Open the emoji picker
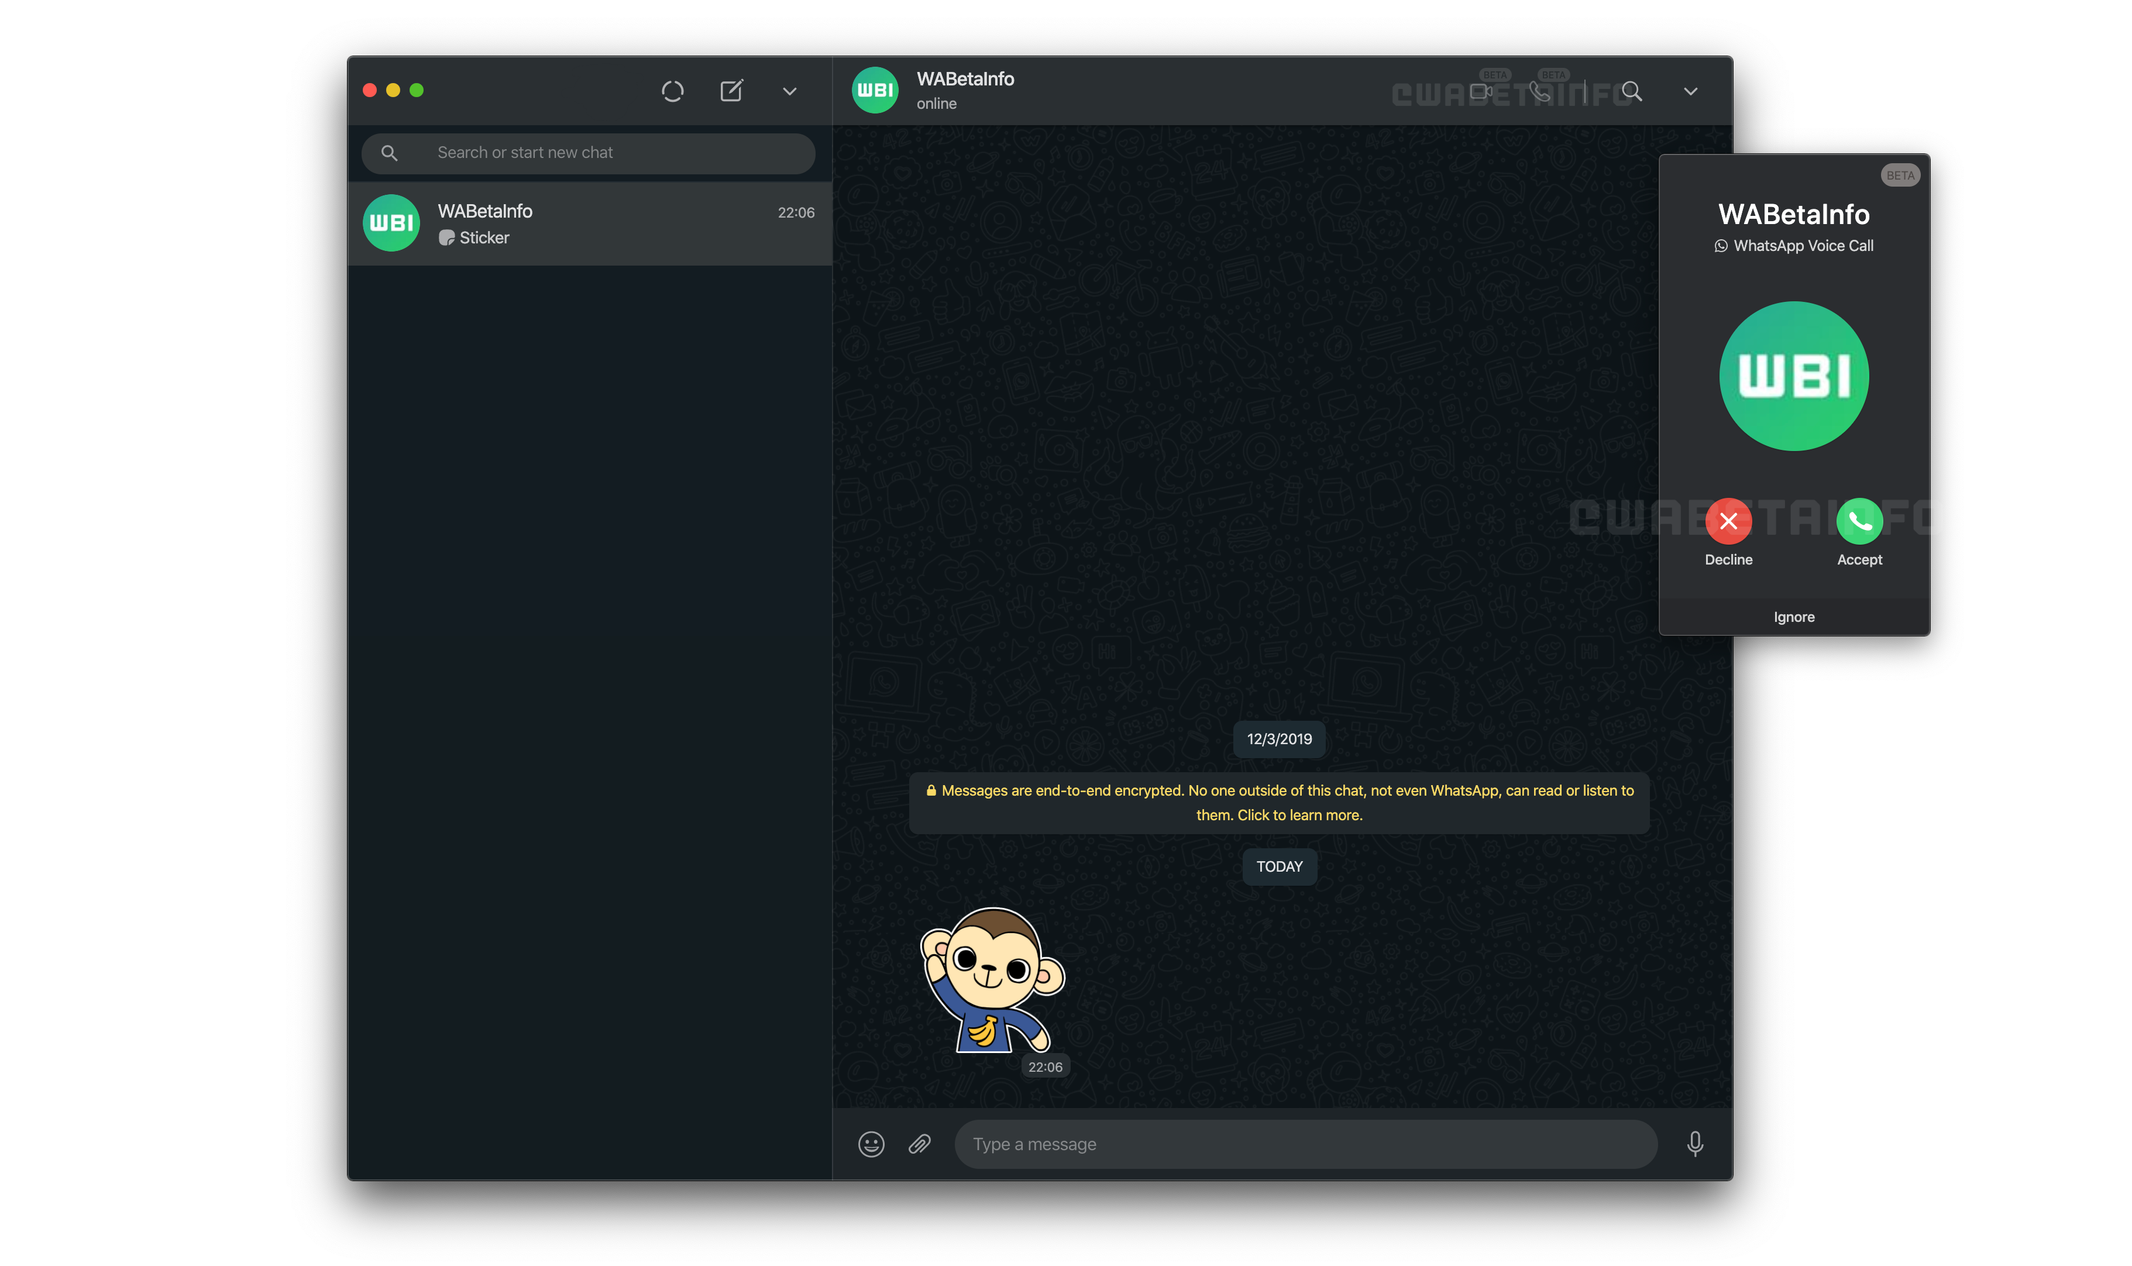The width and height of the screenshot is (2132, 1266). coord(871,1144)
